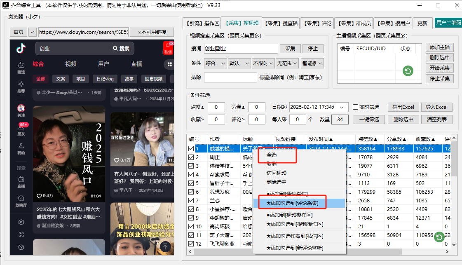Enable the 实时筛选 checkbox
Screen dimensions: 462x265
[355, 107]
